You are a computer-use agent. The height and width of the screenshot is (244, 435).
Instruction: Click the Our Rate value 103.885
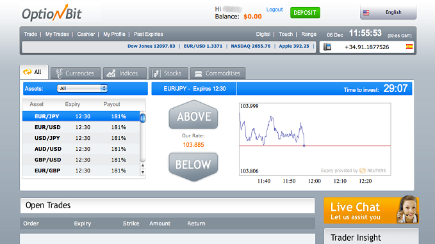point(193,145)
